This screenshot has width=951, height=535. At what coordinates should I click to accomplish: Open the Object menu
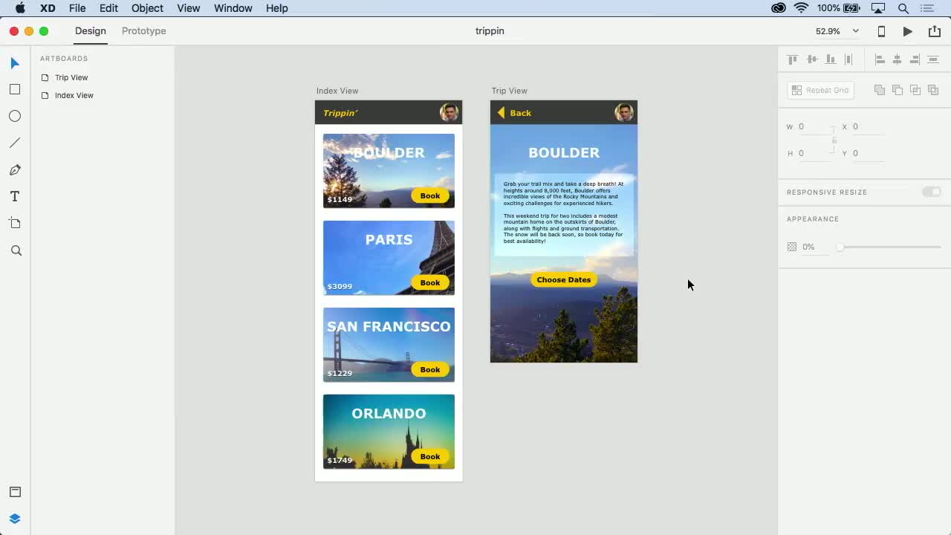147,8
